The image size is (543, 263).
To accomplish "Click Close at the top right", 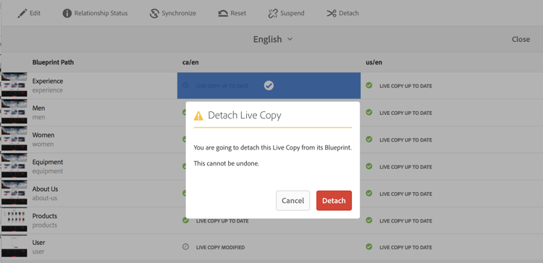I will point(521,40).
